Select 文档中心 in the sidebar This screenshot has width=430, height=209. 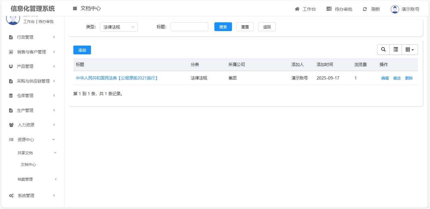click(28, 165)
